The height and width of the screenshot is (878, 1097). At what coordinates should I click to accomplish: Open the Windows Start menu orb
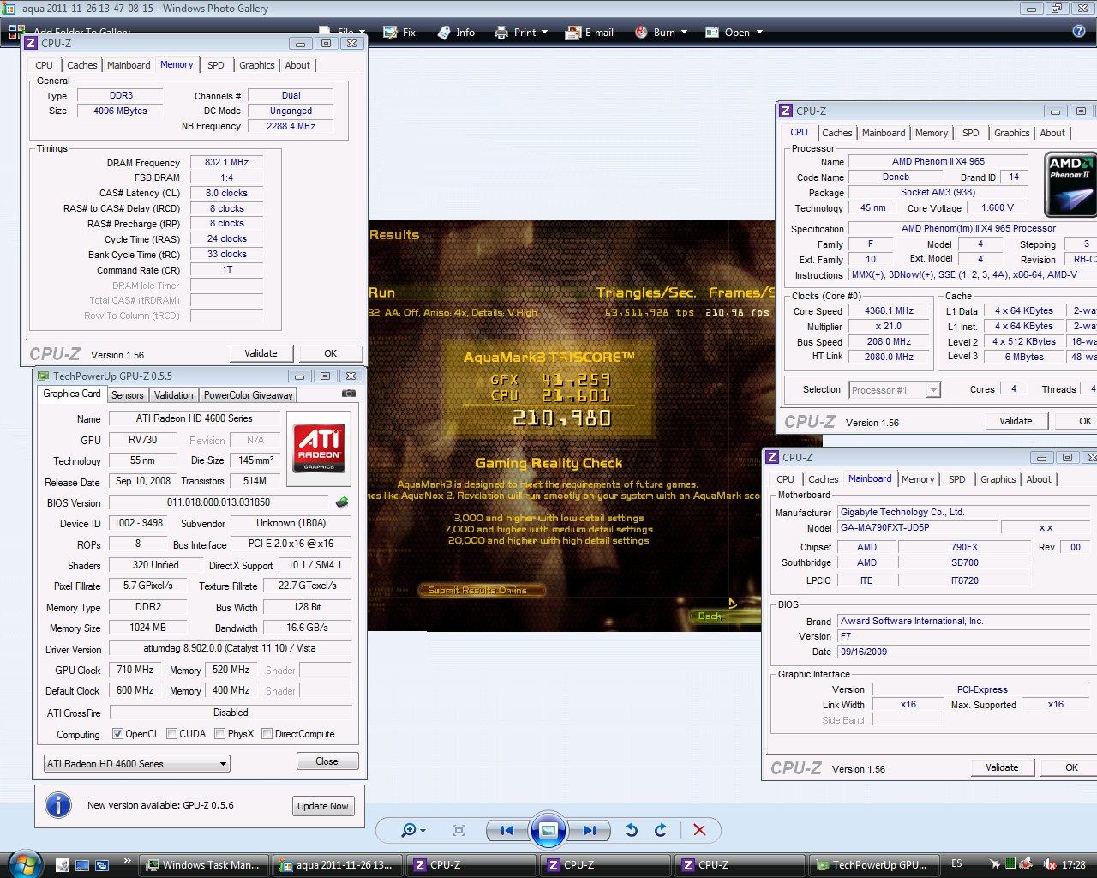click(24, 864)
